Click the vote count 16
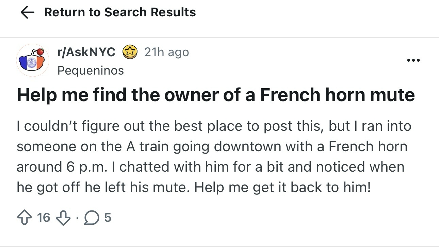 [44, 217]
